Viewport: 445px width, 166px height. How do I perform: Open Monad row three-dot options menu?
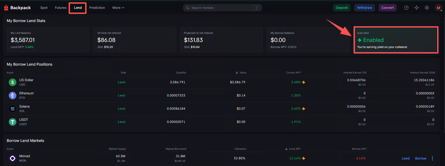click(432, 158)
